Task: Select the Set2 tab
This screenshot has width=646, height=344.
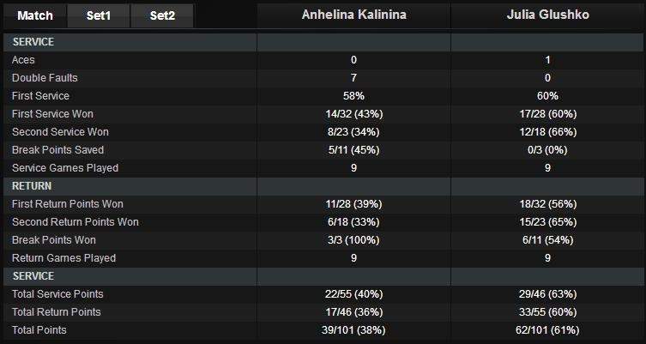Action: tap(162, 15)
